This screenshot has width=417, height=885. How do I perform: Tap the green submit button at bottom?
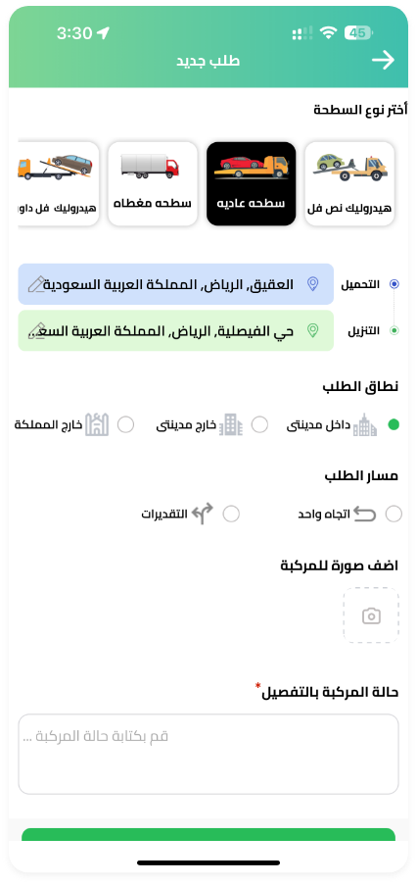coord(208,835)
